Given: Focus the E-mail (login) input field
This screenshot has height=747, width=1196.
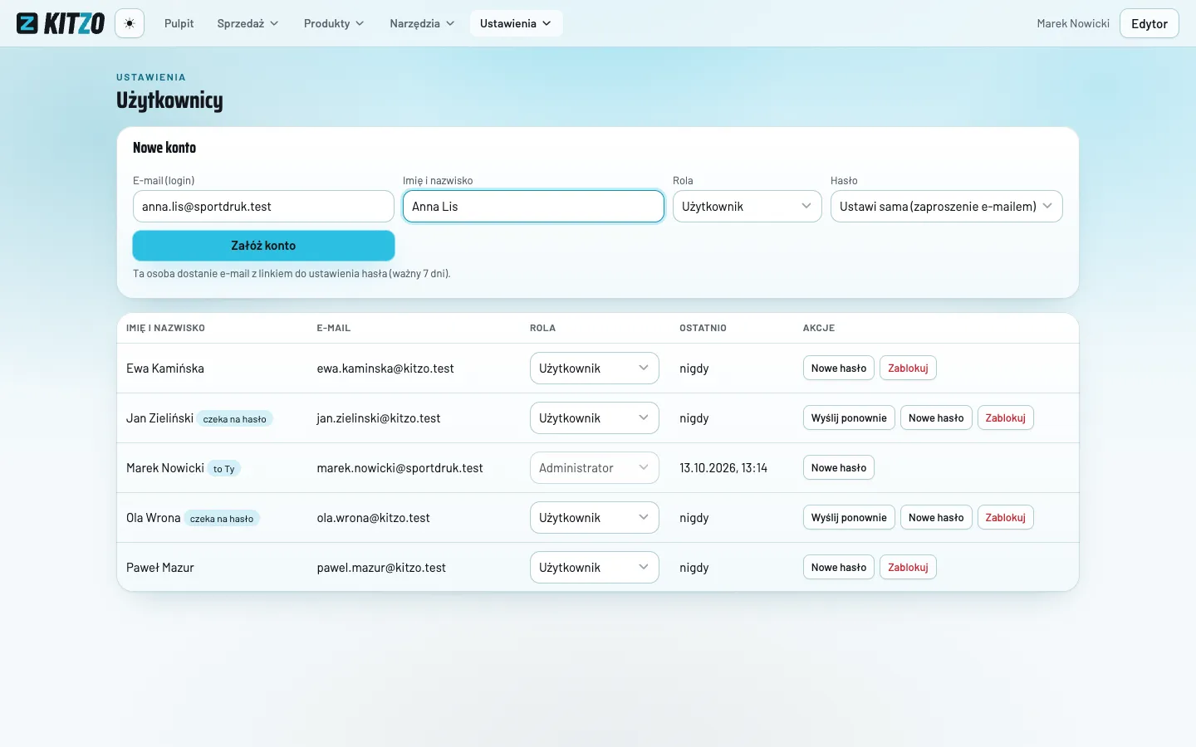Looking at the screenshot, I should 263,207.
